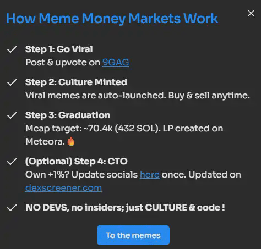The height and width of the screenshot is (249, 261).
Task: Click the checkmark beside Step 2: Culture Minted
Action: pos(12,82)
